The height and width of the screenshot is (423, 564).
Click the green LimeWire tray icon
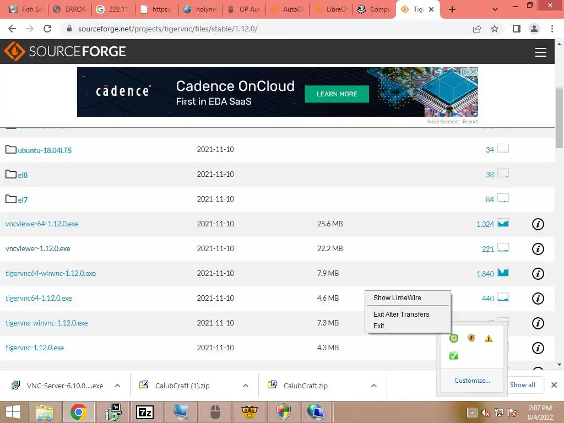(x=454, y=338)
